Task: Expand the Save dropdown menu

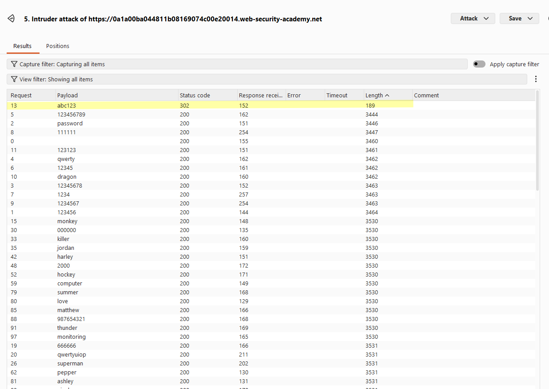Action: (519, 18)
